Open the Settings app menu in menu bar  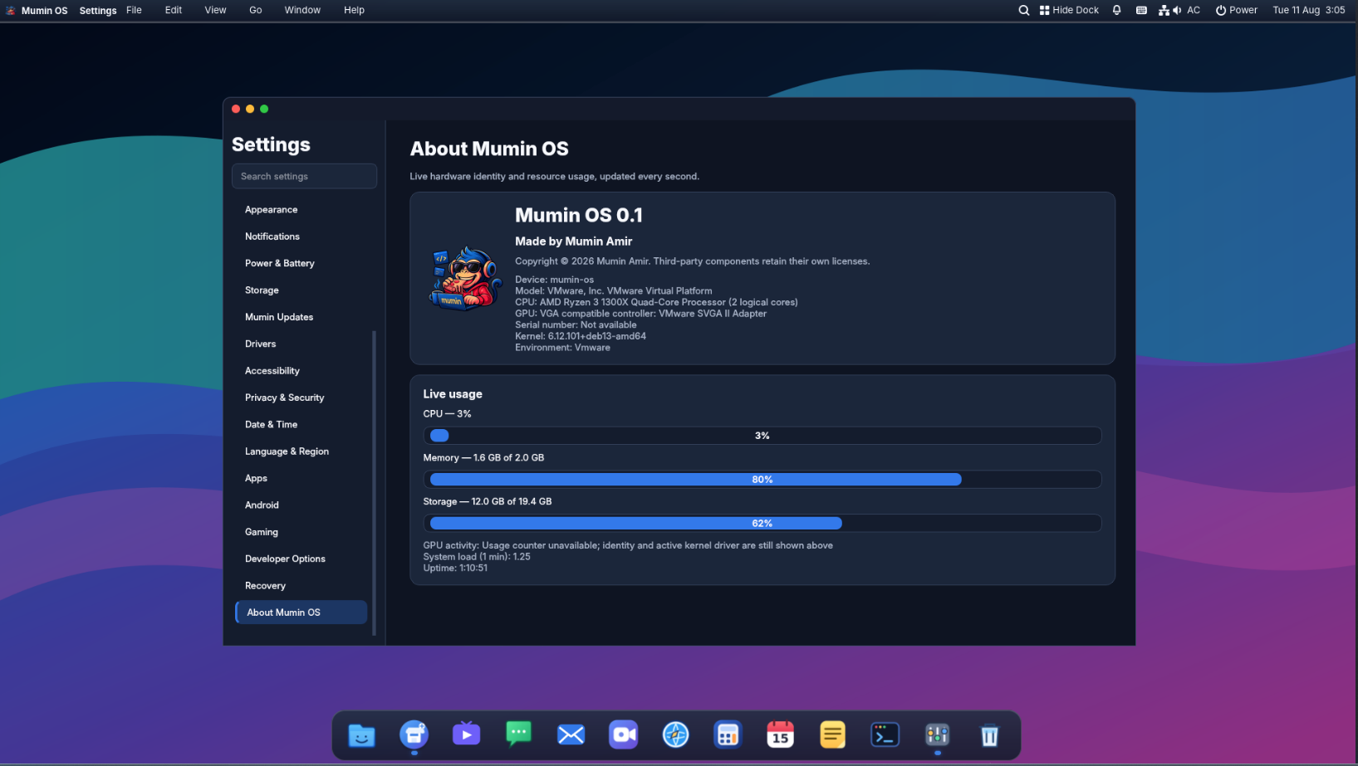pyautogui.click(x=98, y=10)
